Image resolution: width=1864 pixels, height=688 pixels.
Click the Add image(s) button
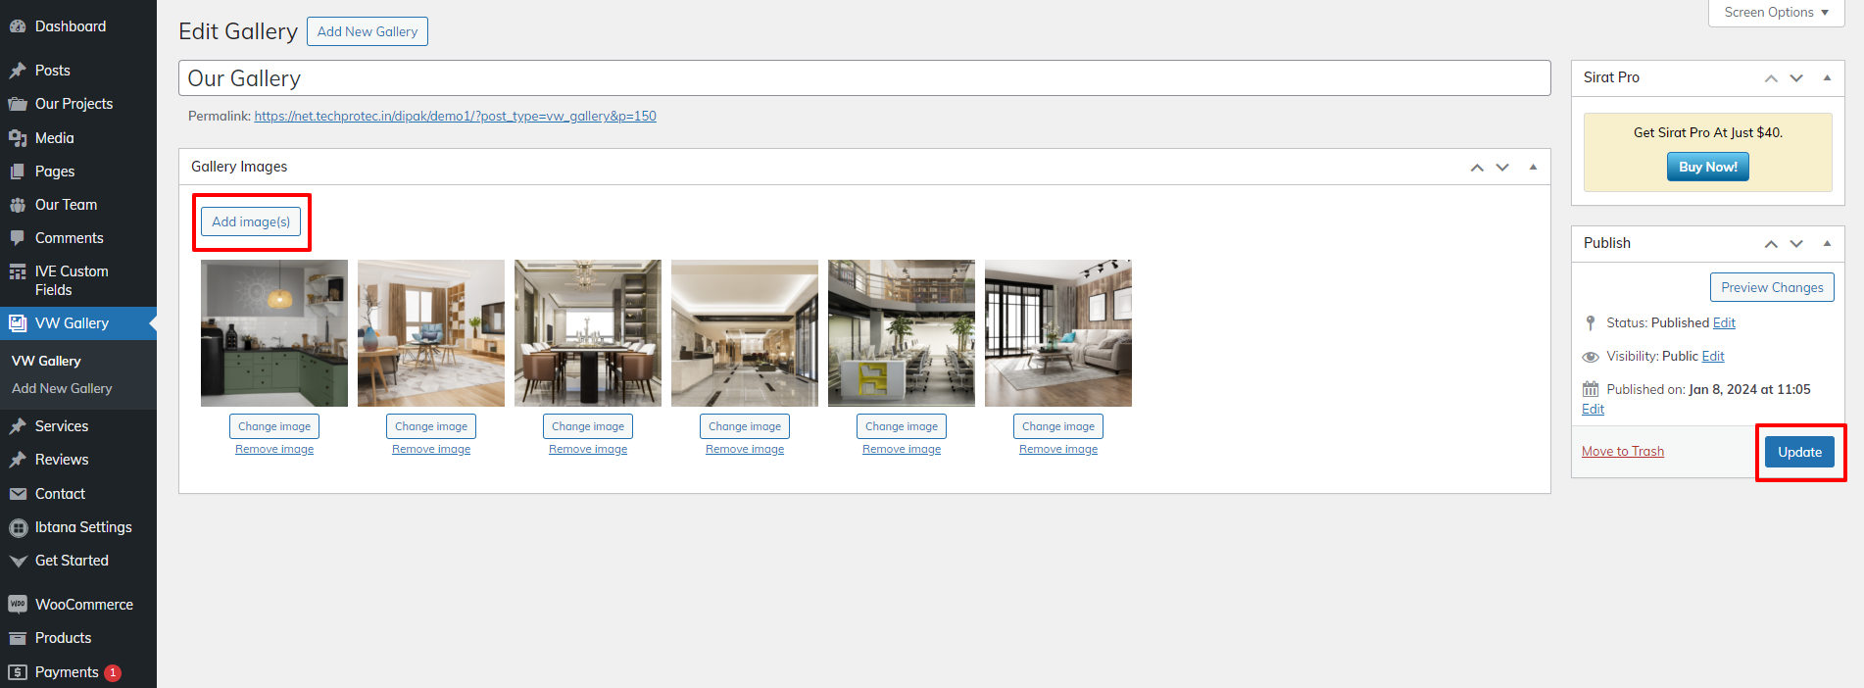tap(251, 221)
